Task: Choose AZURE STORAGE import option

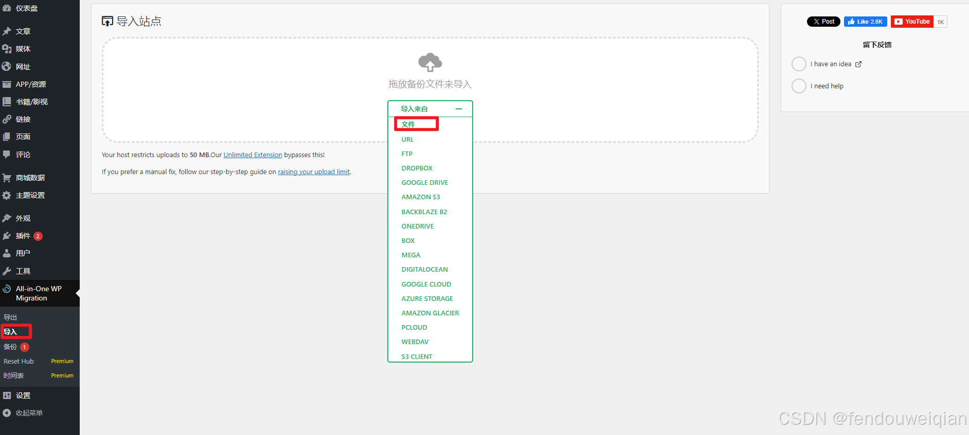Action: [x=427, y=299]
